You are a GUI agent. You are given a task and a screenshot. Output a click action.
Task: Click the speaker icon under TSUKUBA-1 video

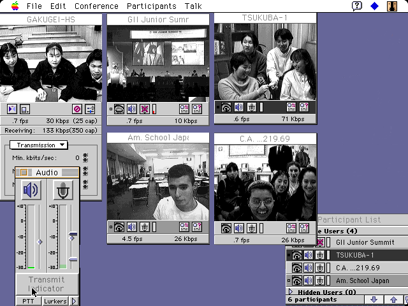[x=239, y=107]
